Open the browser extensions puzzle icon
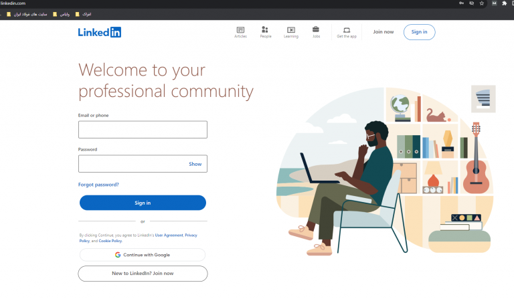514x299 pixels. pyautogui.click(x=504, y=3)
